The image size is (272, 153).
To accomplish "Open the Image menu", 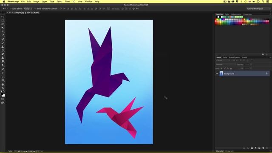I will [36, 2].
